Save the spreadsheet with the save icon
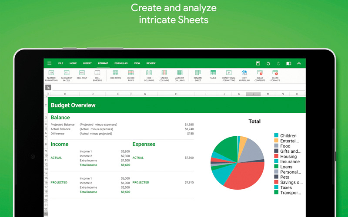 (258, 63)
